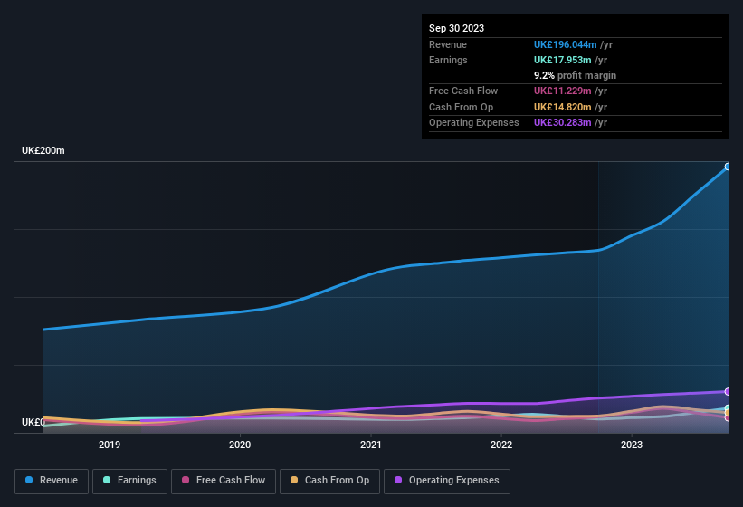
Task: Click the Free Cash Flow tooltip label
Action: (x=463, y=91)
